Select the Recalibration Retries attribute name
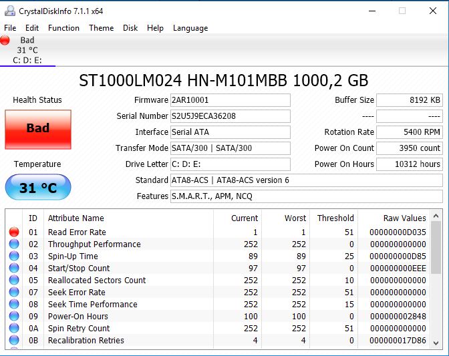The width and height of the screenshot is (449, 356). click(86, 340)
